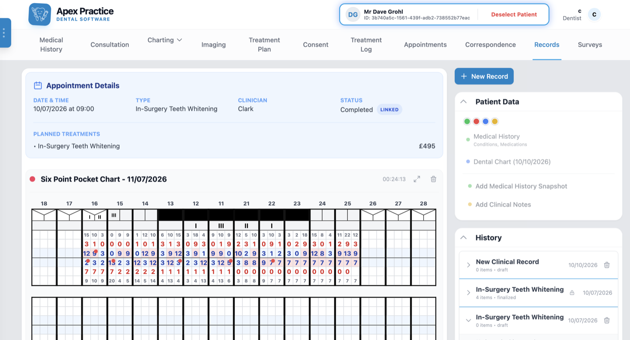Delete the Six Point Pocket Chart via trash icon
Screen dimensions: 630x340
click(x=433, y=179)
